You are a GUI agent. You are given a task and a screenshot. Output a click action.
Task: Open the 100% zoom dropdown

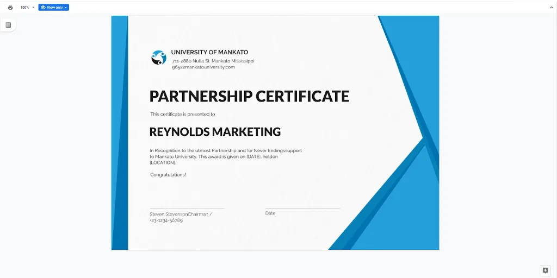27,8
